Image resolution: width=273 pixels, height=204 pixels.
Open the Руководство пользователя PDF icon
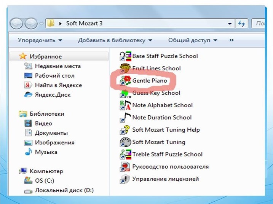point(125,167)
